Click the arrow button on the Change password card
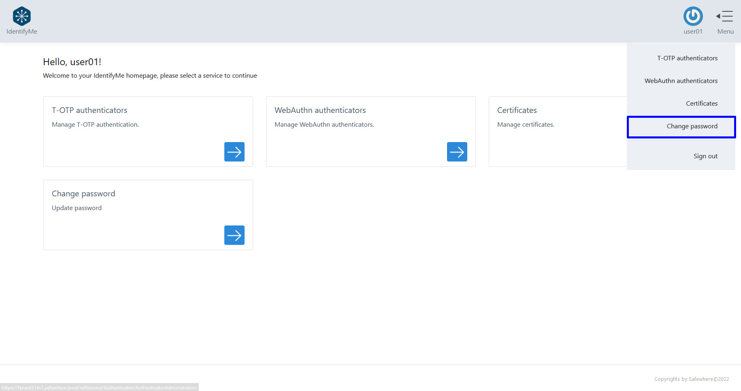 [x=234, y=235]
